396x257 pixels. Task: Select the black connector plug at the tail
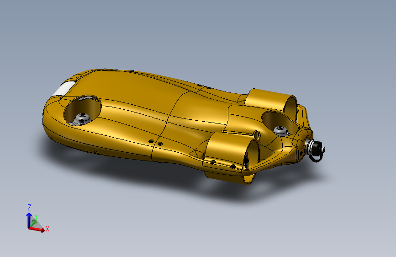point(316,149)
